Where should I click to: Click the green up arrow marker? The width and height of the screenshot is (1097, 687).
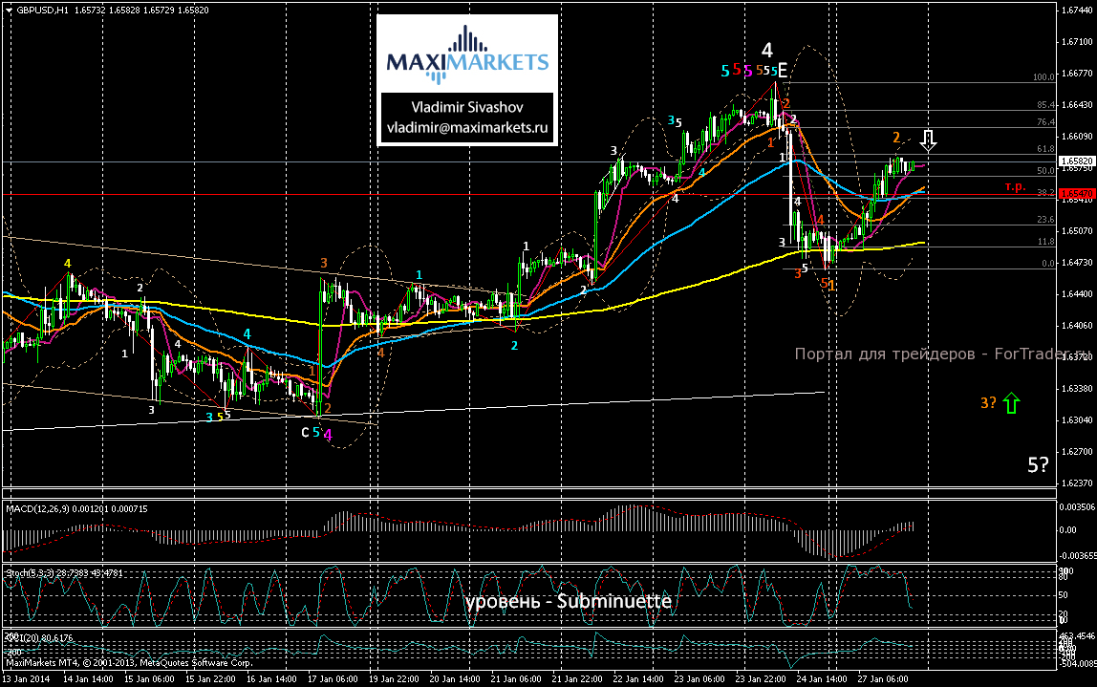click(x=1011, y=403)
